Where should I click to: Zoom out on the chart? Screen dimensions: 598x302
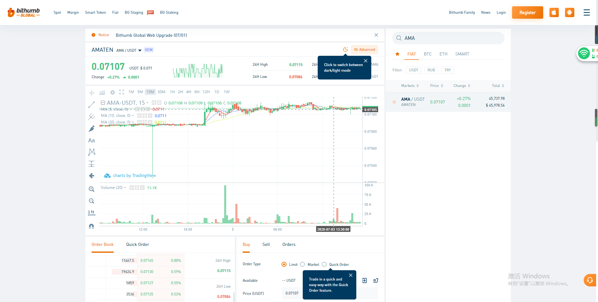pyautogui.click(x=92, y=201)
